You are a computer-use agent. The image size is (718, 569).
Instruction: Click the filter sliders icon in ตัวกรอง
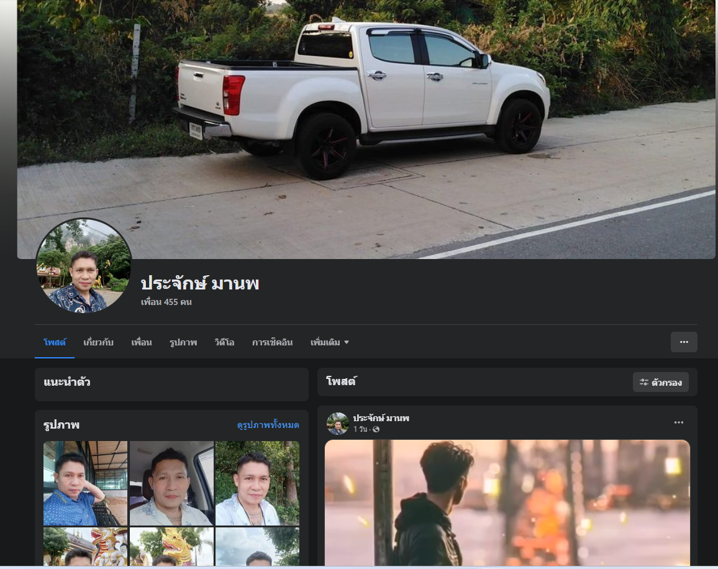(644, 382)
